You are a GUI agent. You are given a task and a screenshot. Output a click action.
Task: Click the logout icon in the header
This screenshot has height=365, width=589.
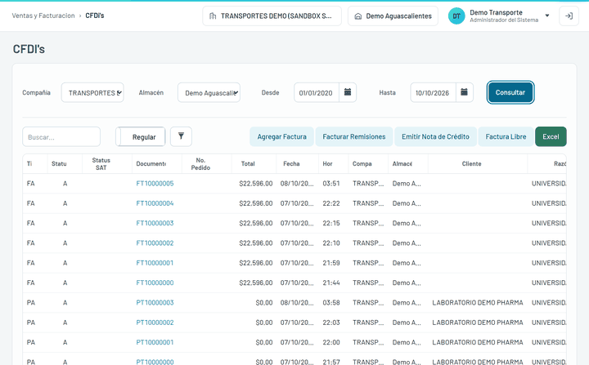569,16
